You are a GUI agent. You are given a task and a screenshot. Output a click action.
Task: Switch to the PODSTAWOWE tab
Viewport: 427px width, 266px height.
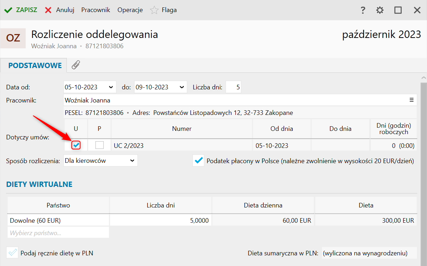click(x=35, y=66)
